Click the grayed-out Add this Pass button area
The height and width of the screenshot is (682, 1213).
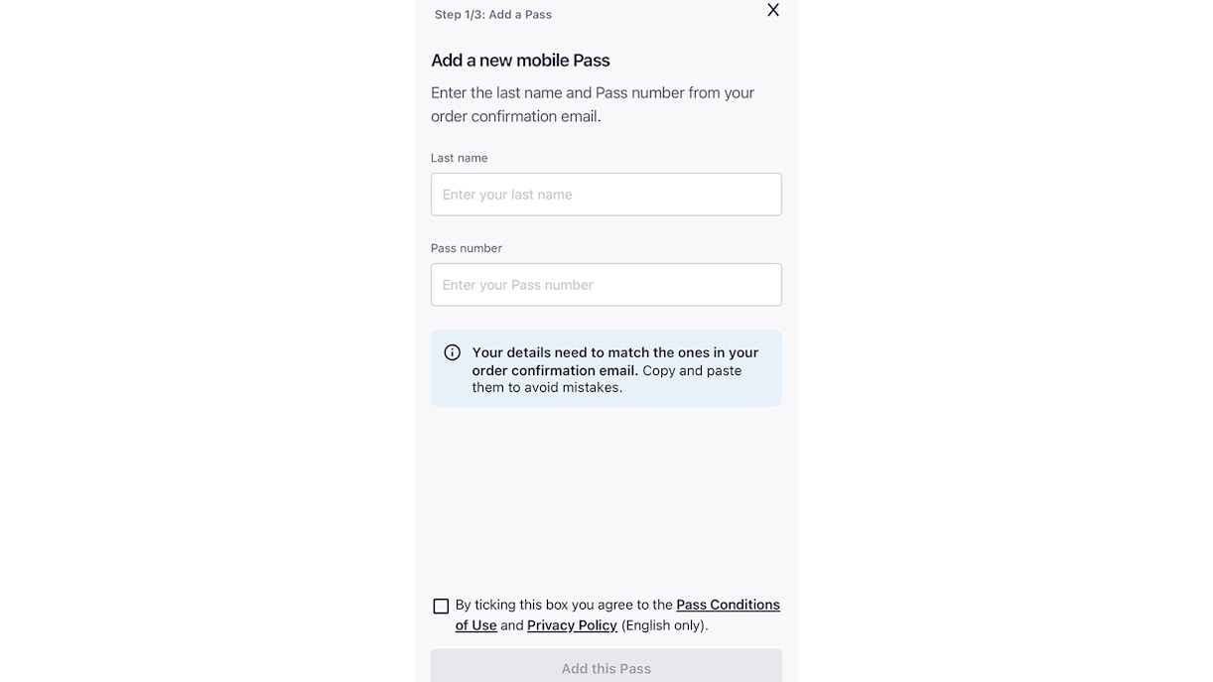click(606, 667)
